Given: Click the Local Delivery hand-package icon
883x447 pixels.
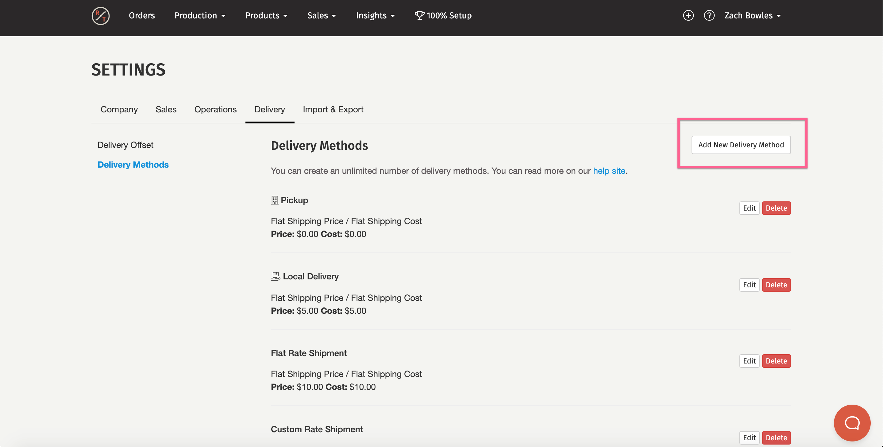Looking at the screenshot, I should pos(275,276).
